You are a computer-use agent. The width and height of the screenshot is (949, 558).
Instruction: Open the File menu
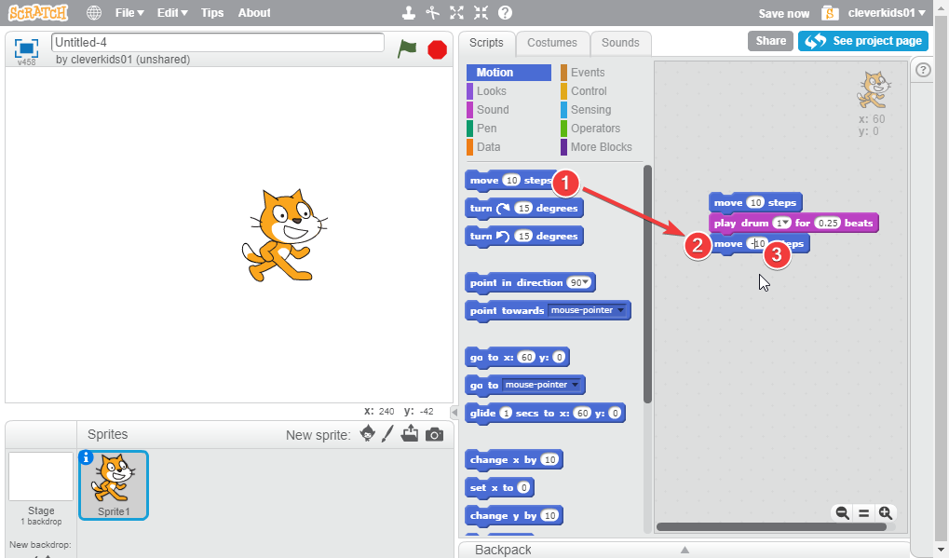click(129, 13)
